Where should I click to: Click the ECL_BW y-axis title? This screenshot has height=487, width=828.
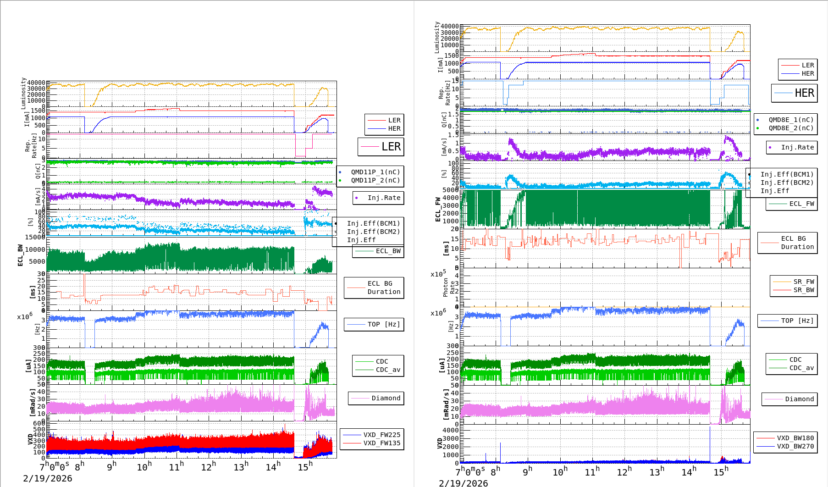click(20, 255)
